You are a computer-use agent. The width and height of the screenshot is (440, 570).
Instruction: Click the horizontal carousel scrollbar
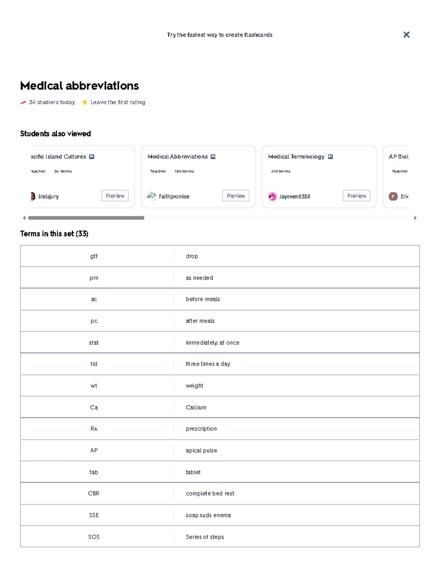86,218
